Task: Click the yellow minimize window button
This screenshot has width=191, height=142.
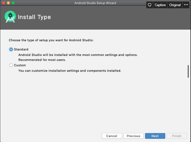Action: pyautogui.click(x=8, y=3)
